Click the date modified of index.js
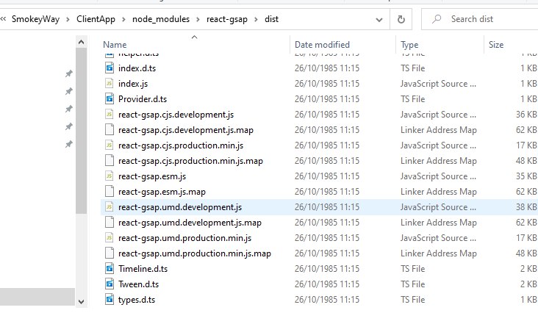This screenshot has width=538, height=324. point(326,84)
